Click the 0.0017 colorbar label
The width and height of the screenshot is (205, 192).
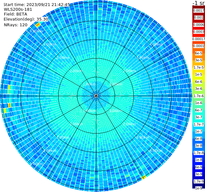click(x=199, y=10)
